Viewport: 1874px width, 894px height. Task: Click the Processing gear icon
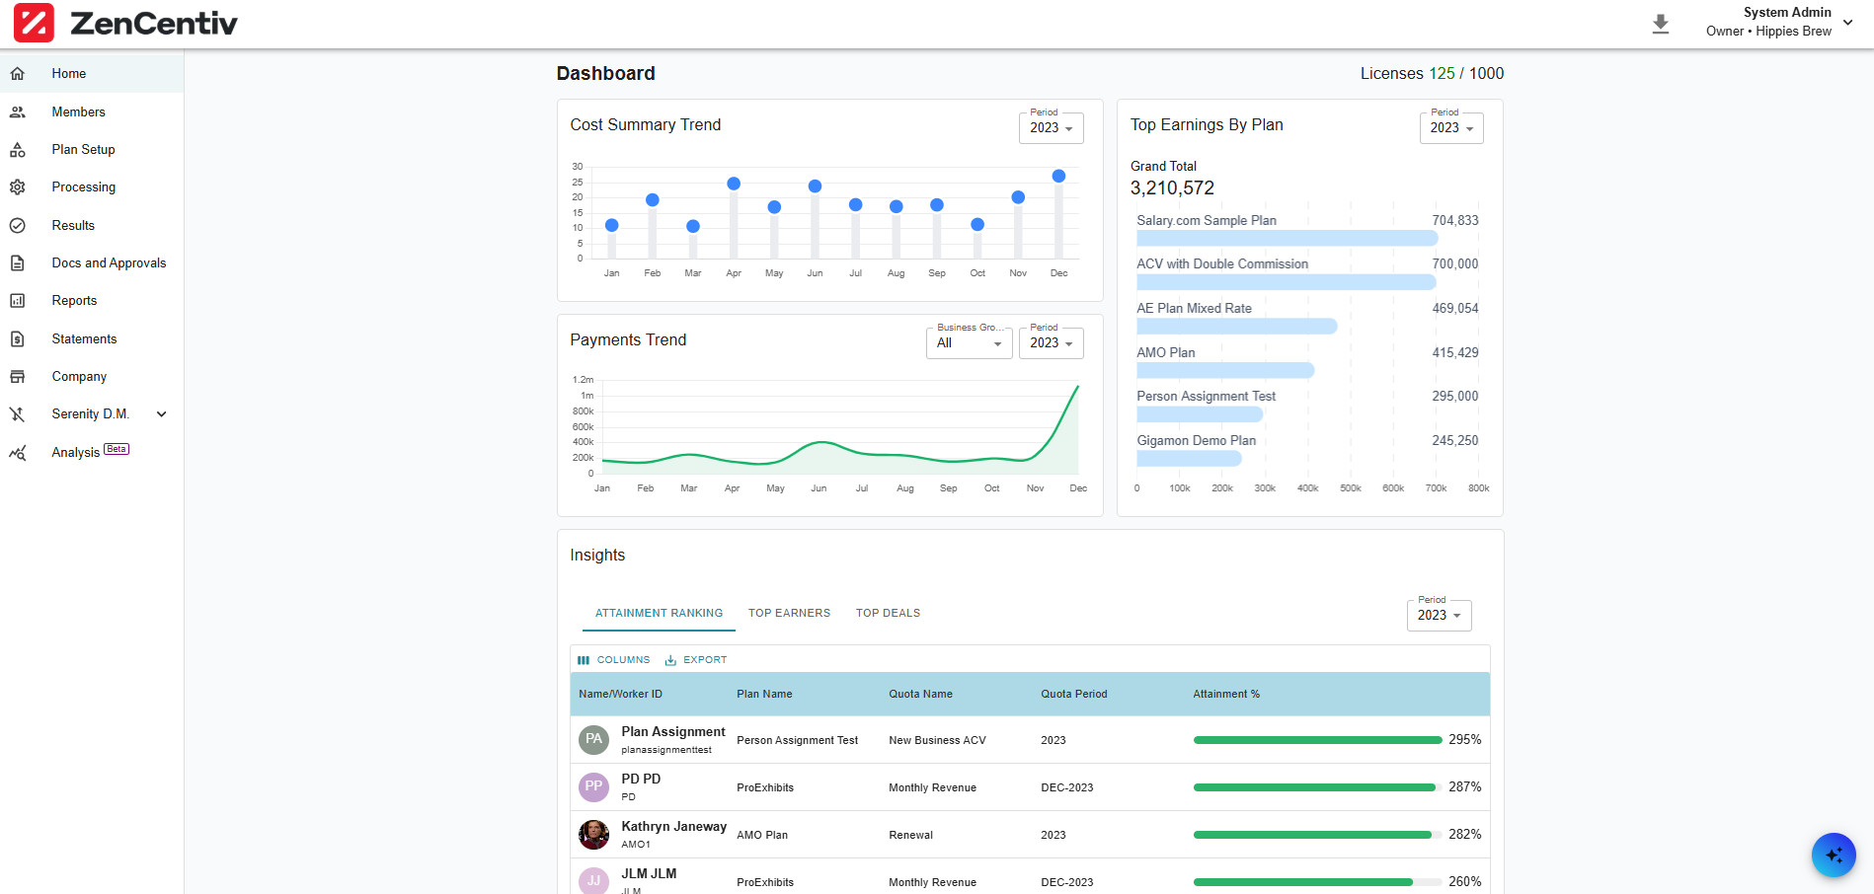pos(18,187)
